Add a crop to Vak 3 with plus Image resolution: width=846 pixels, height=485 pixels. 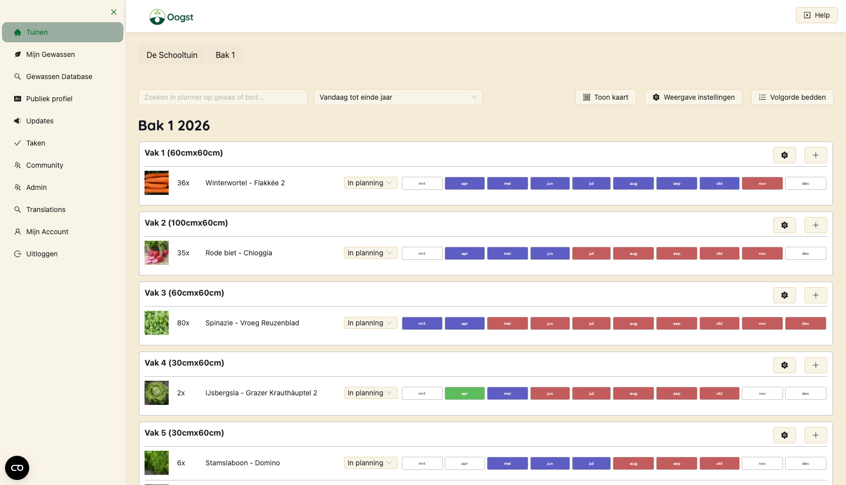pos(816,295)
